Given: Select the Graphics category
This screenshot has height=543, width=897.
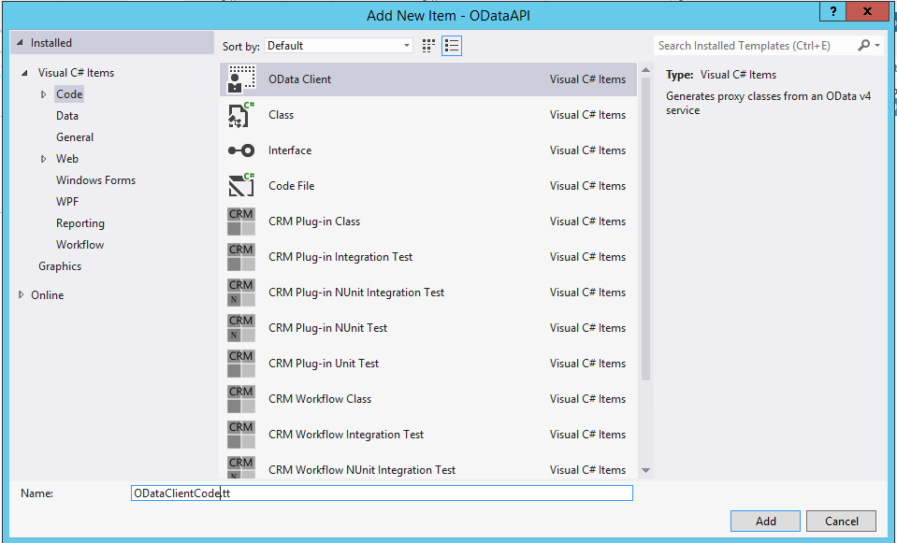Looking at the screenshot, I should [60, 266].
